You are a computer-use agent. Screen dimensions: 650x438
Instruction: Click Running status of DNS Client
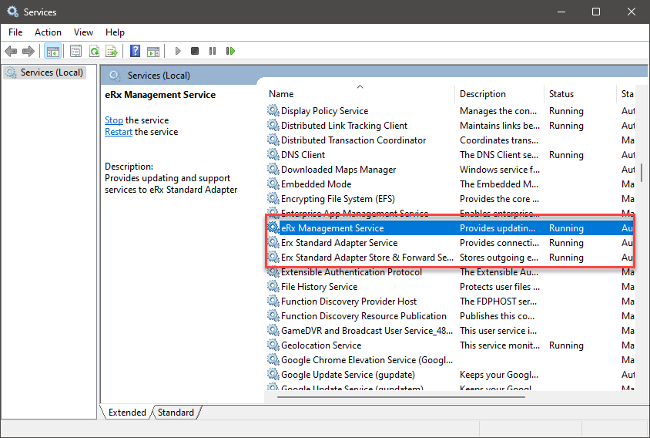point(566,155)
